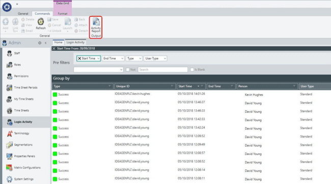
Task: Open Matrix Configurations in sidebar
Action: (x=26, y=168)
